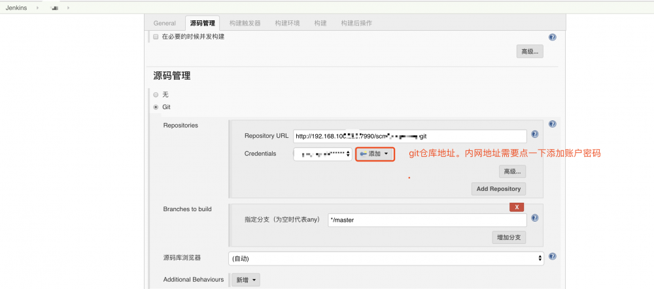Focus the Repository URL input field
654x289 pixels.
(410, 137)
